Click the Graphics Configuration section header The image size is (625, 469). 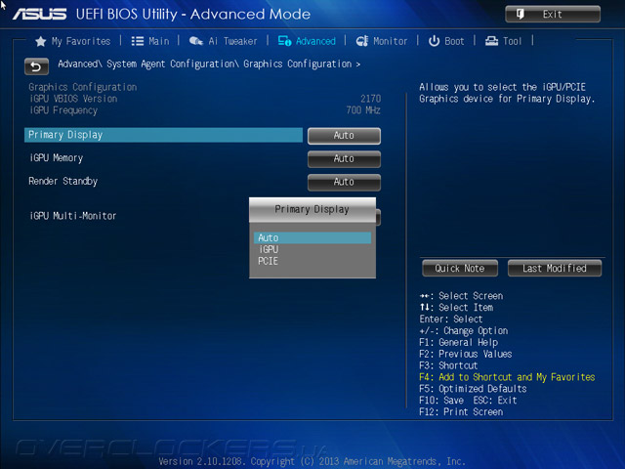[82, 87]
